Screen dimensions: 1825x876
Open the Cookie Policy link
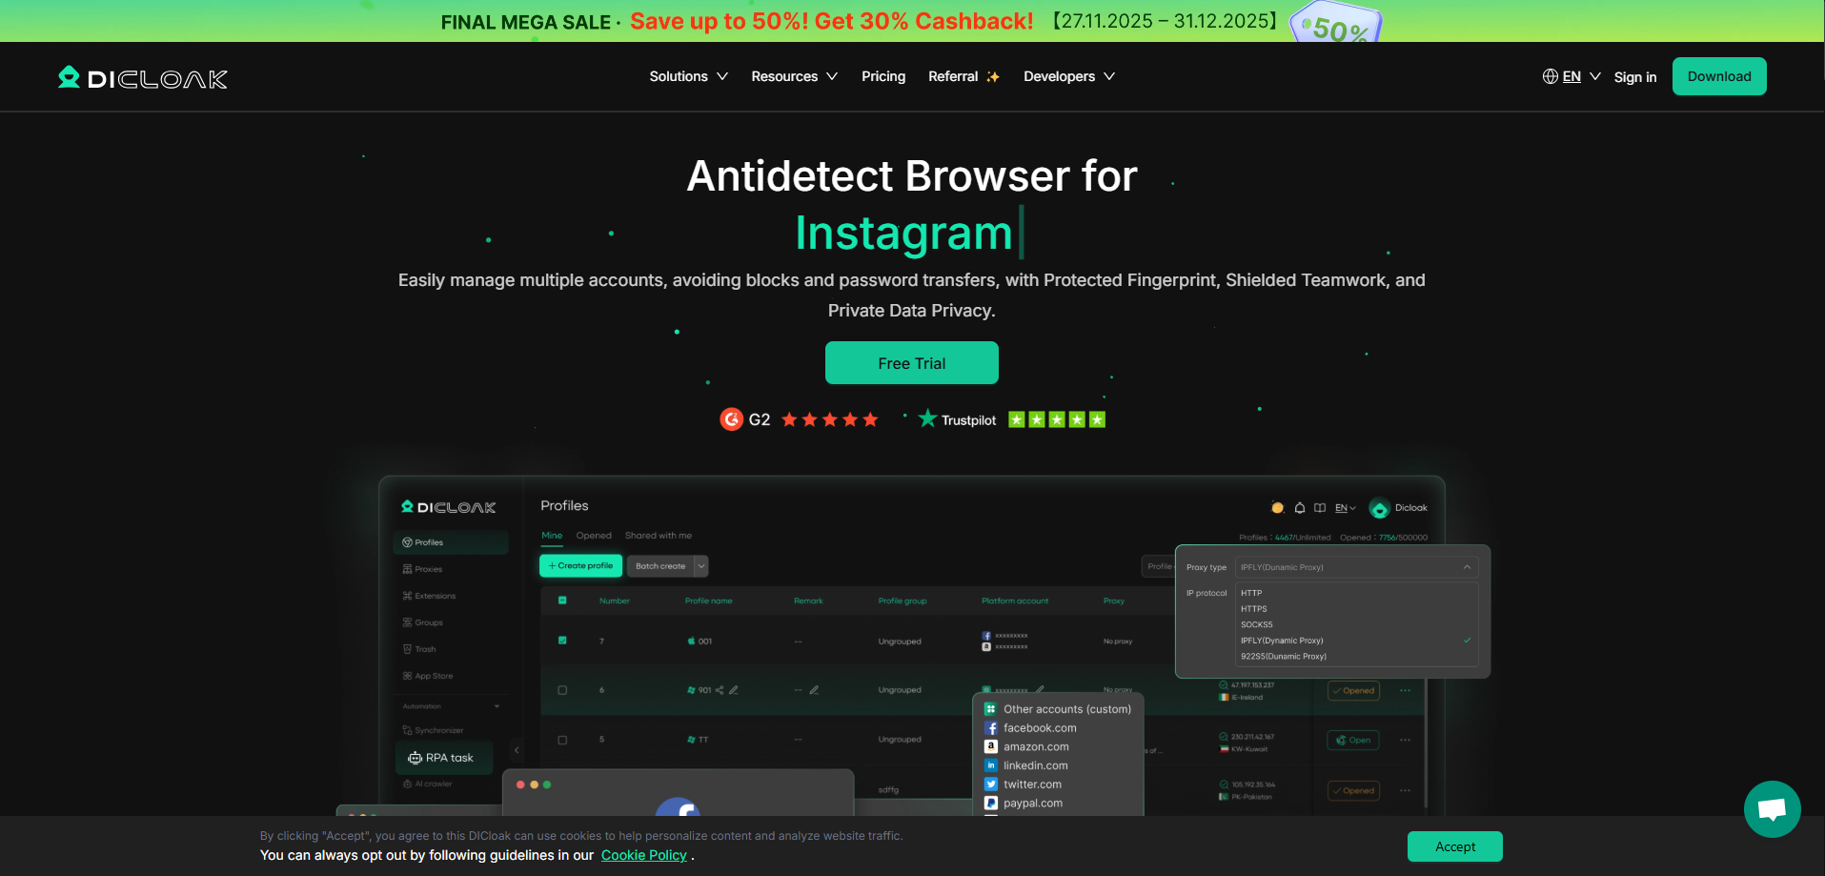[643, 855]
